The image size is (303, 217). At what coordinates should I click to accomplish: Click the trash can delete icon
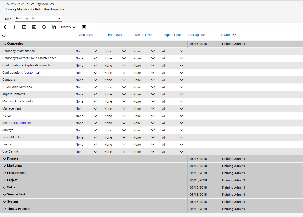pos(84,27)
